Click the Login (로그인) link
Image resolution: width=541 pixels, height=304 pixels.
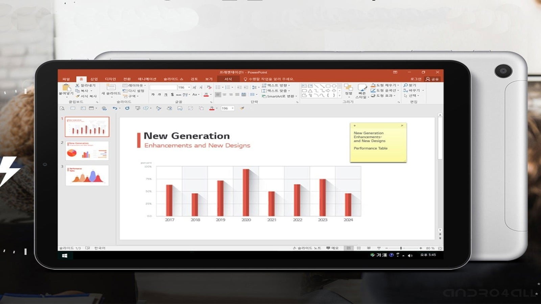[416, 79]
